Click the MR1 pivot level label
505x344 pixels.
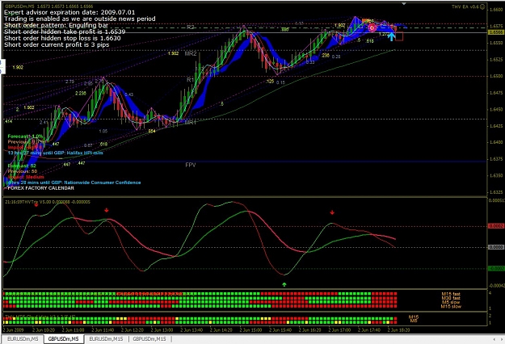(191, 122)
